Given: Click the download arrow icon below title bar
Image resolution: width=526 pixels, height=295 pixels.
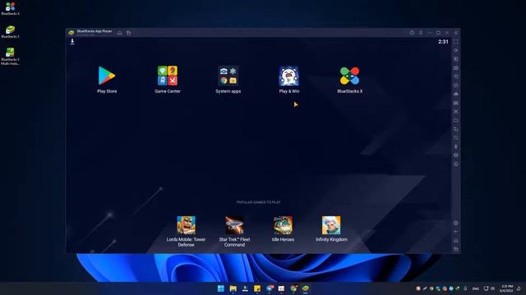Looking at the screenshot, I should point(72,42).
